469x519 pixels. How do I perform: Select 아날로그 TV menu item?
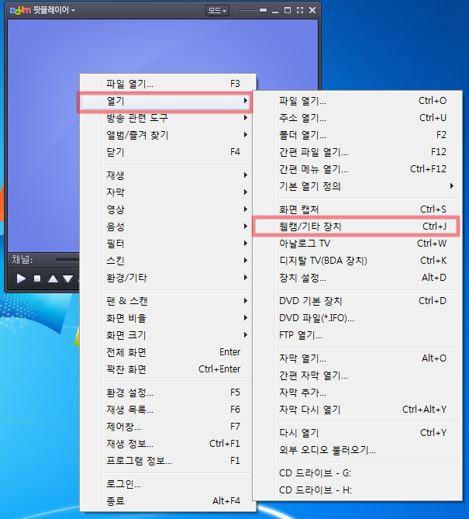point(357,244)
